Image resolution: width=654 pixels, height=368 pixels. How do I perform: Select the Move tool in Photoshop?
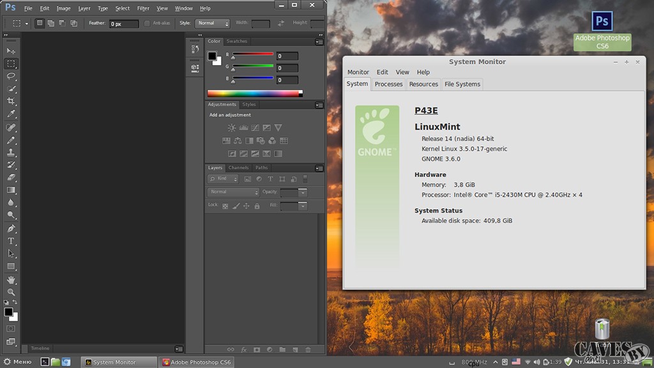pos(11,51)
